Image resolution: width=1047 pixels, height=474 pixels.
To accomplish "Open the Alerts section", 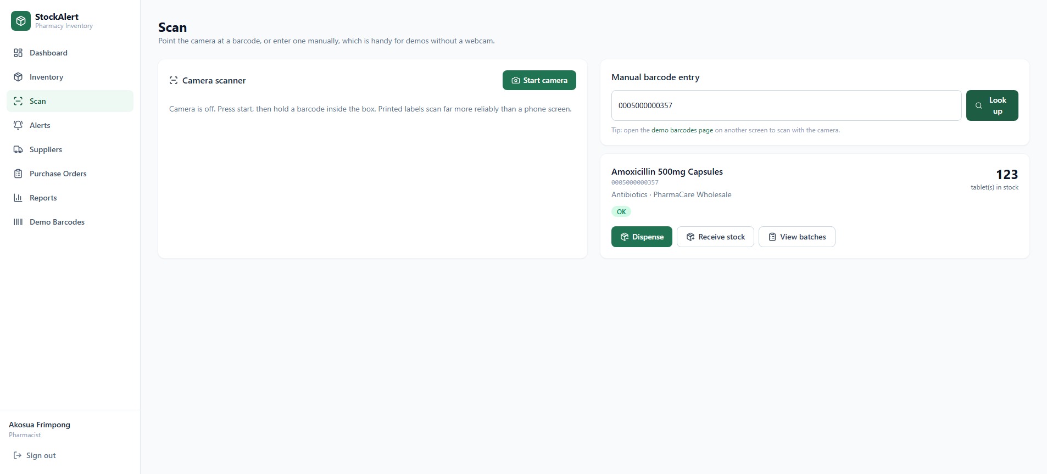I will [x=70, y=125].
